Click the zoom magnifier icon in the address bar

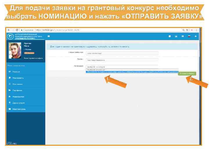click(x=183, y=30)
